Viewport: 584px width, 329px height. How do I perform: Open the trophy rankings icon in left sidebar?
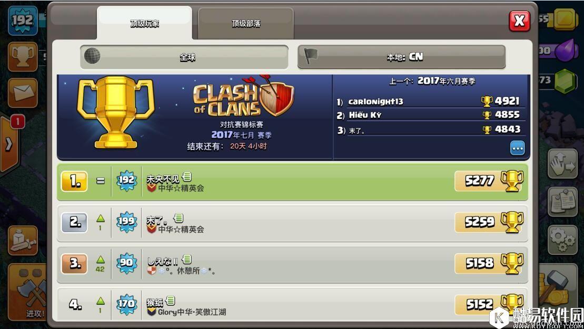pyautogui.click(x=22, y=57)
